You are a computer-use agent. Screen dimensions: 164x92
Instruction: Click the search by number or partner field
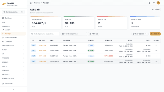coord(45,34)
